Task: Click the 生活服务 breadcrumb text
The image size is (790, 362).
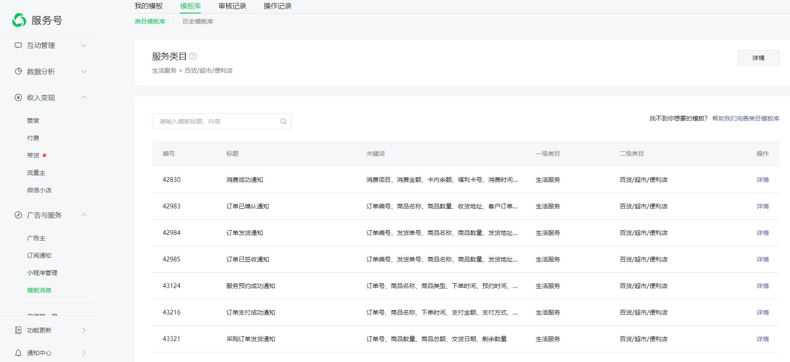Action: pos(164,70)
